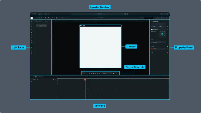Screen dimensions: 201x113
Task: Select the rectangle shape tool
Action: pos(42,18)
